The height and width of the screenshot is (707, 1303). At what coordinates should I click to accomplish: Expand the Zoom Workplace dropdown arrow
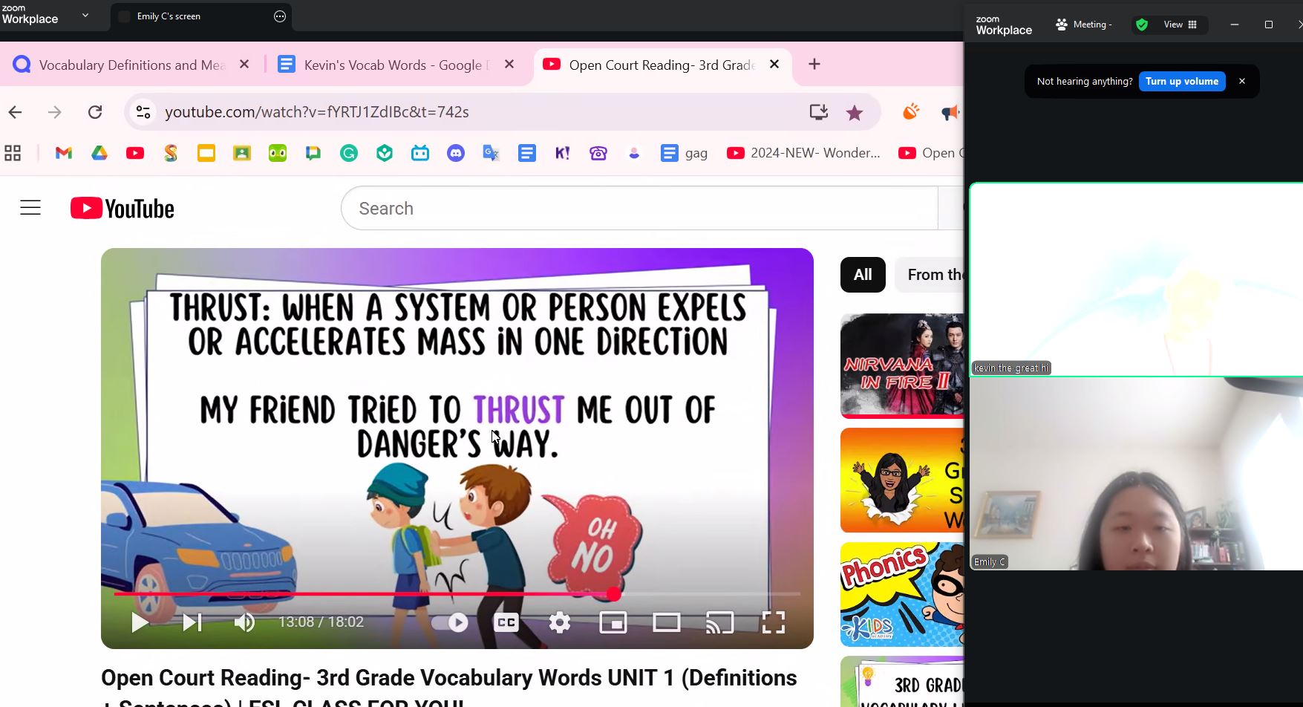85,16
